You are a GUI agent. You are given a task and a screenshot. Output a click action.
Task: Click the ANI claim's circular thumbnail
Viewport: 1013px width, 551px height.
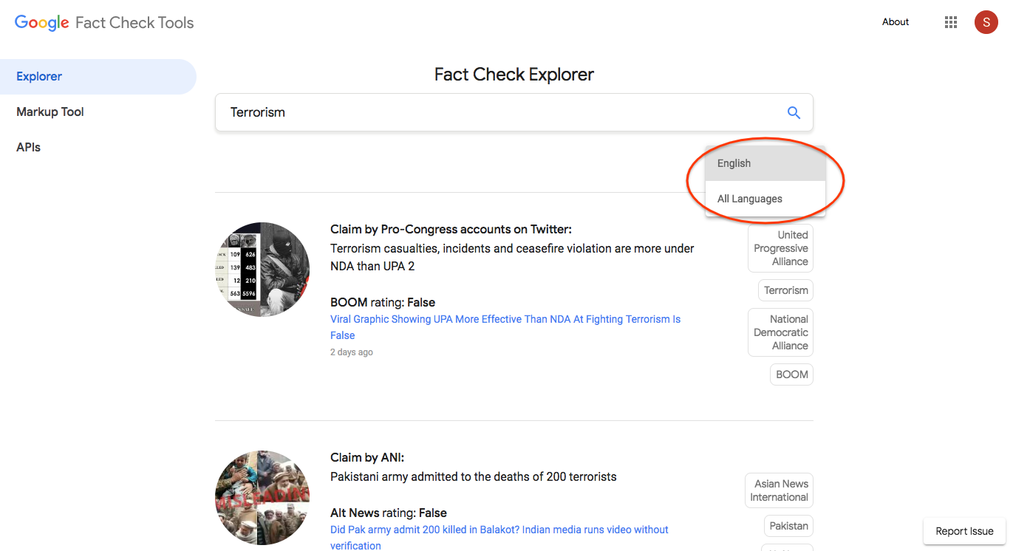coord(262,498)
